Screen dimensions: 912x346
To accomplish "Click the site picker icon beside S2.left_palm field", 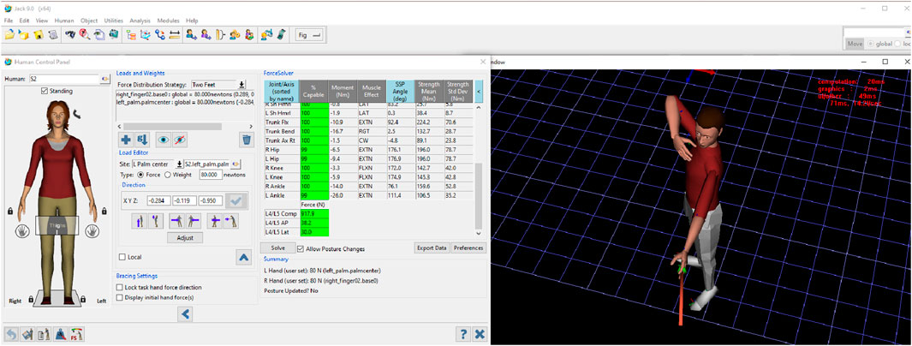I will [x=236, y=164].
